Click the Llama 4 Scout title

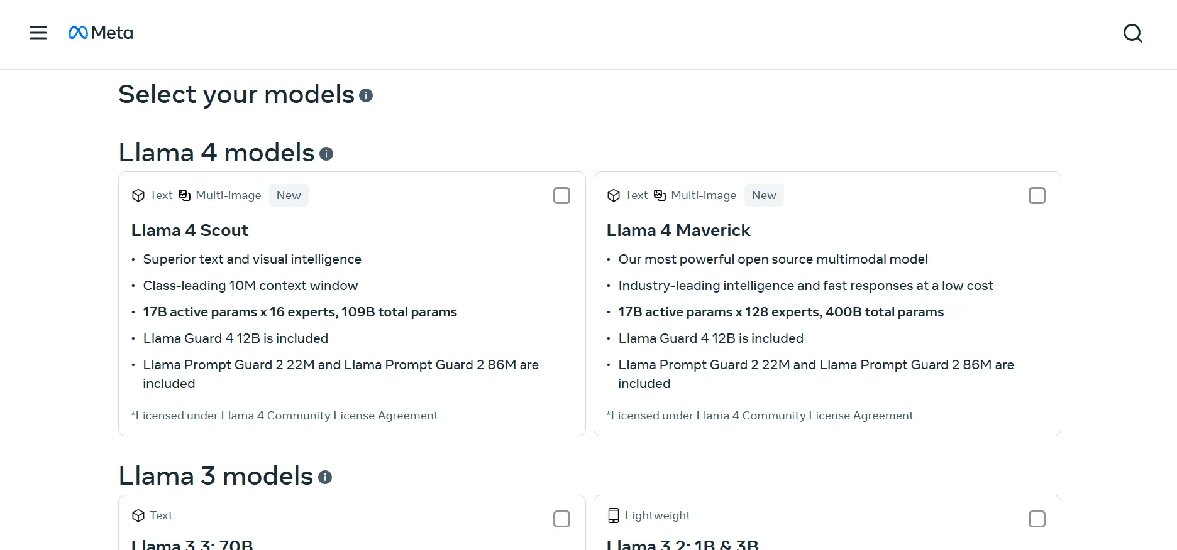pos(190,230)
